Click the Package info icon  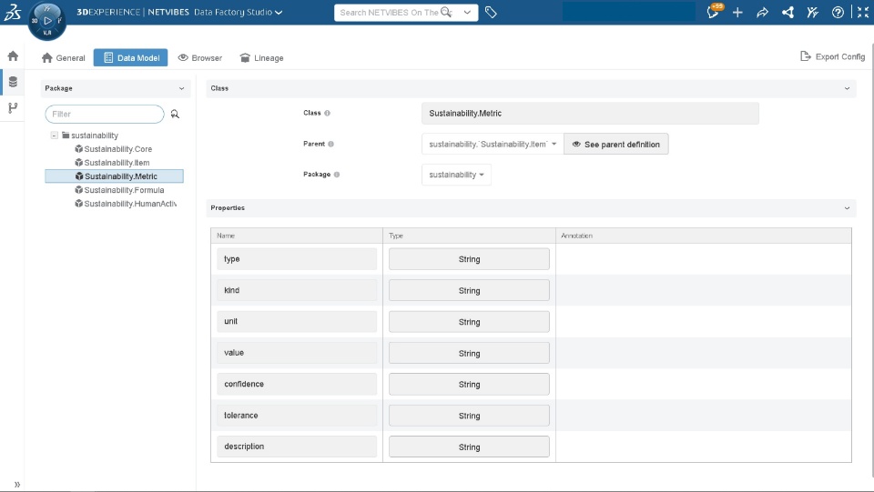coord(337,175)
